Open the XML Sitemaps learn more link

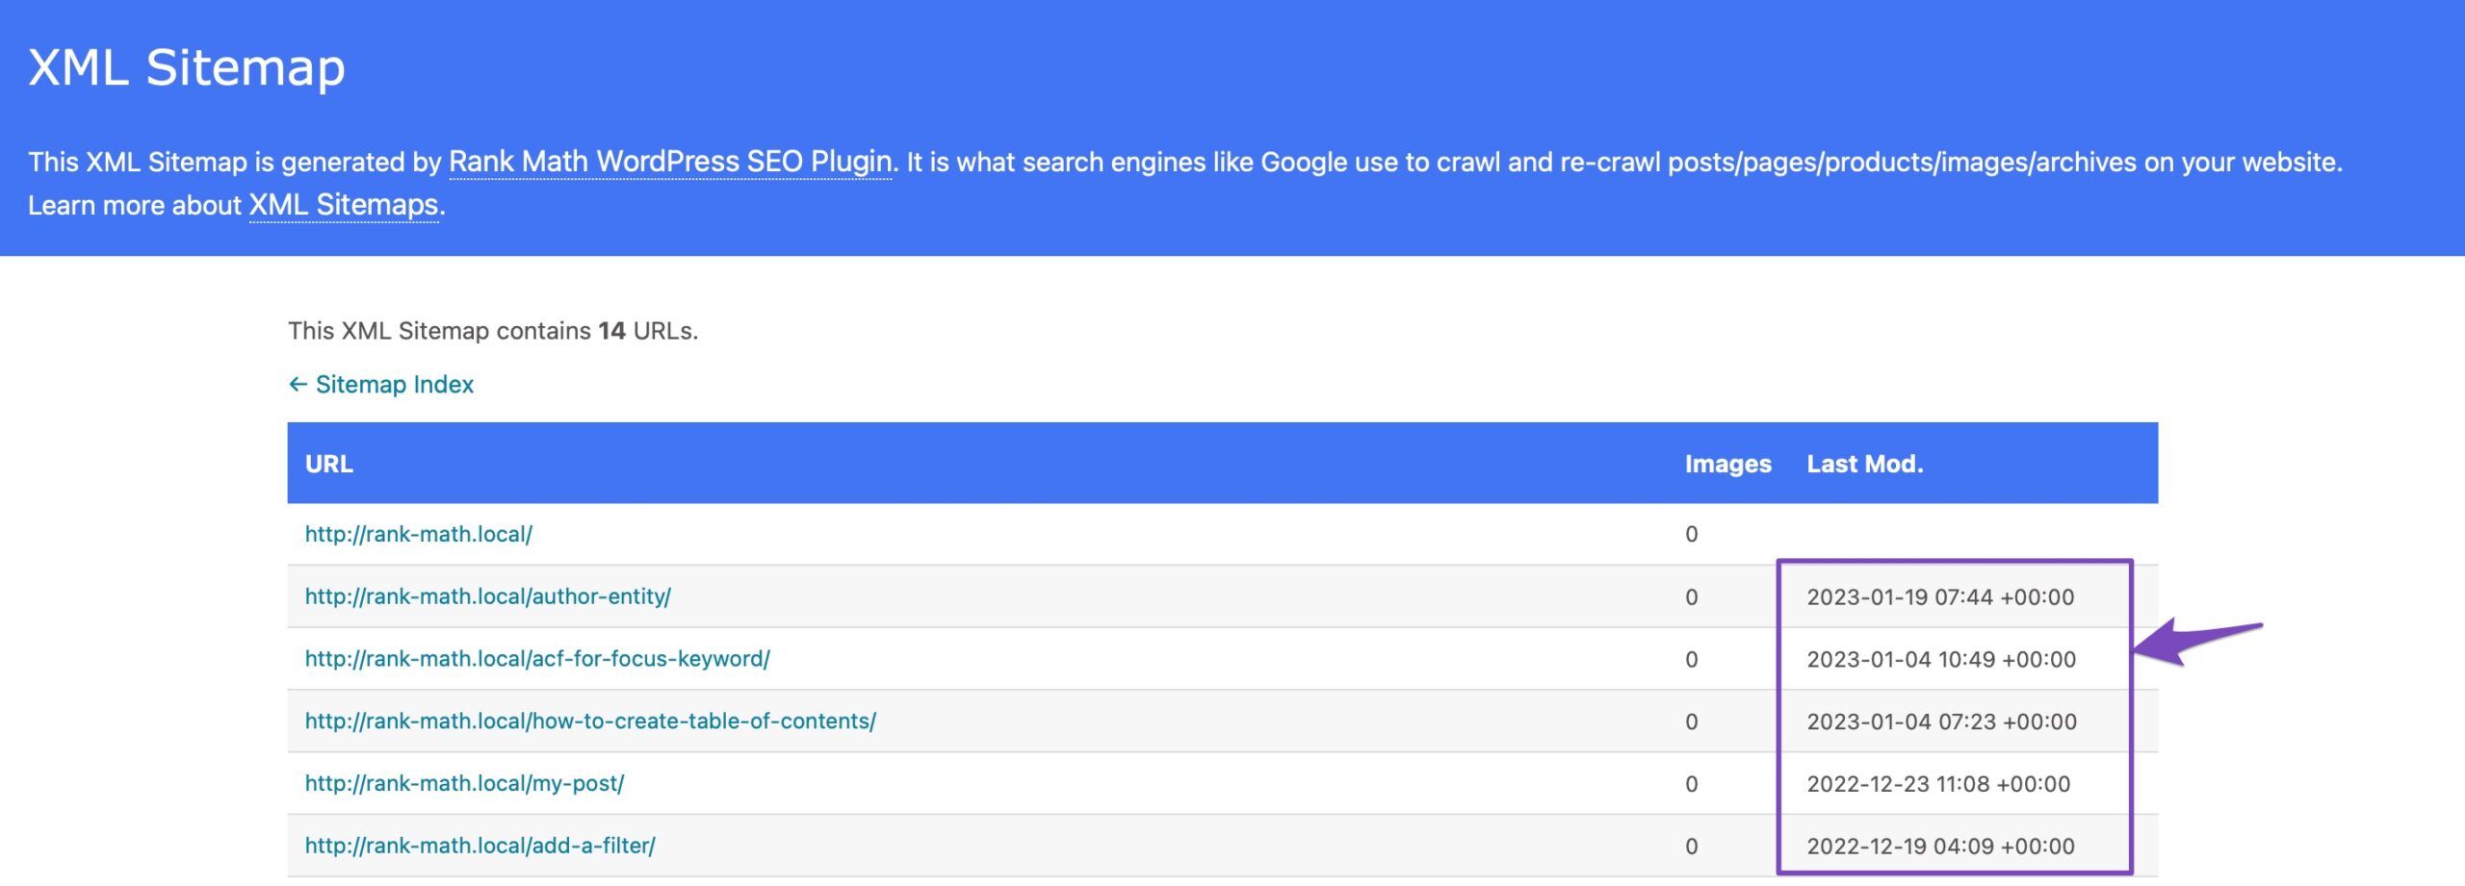point(344,205)
